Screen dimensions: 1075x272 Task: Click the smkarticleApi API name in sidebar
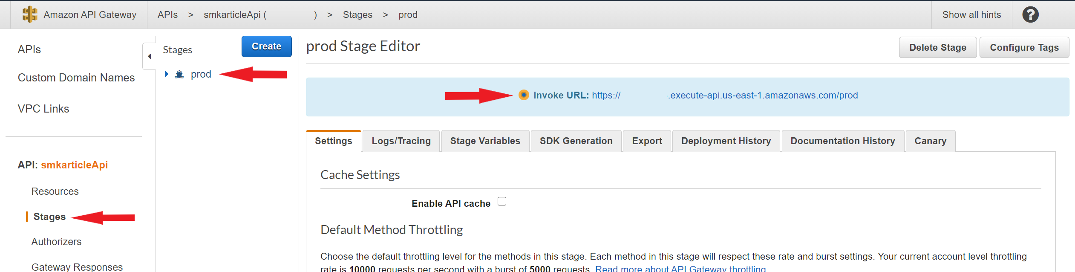coord(74,165)
